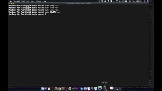Open Adobe Premiere Pro in Dock

pyautogui.click(x=77, y=89)
